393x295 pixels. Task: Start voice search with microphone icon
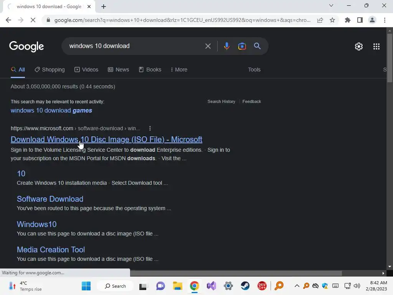click(x=226, y=46)
